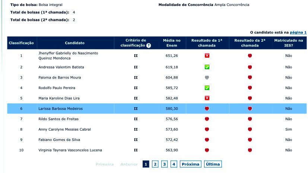Click Rodolfo Paulo Pereira's green check icon

coord(207,88)
